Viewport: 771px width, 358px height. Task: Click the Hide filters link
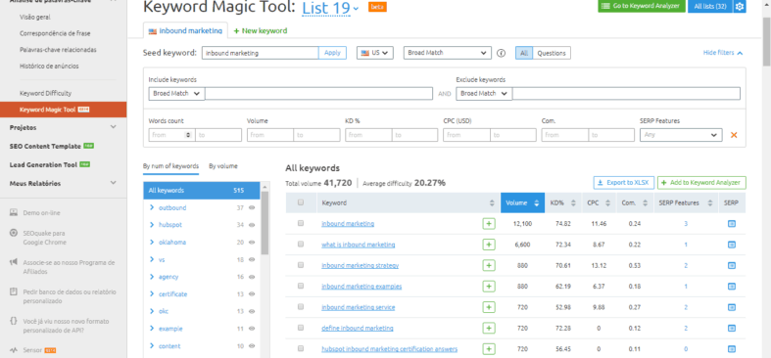click(723, 53)
